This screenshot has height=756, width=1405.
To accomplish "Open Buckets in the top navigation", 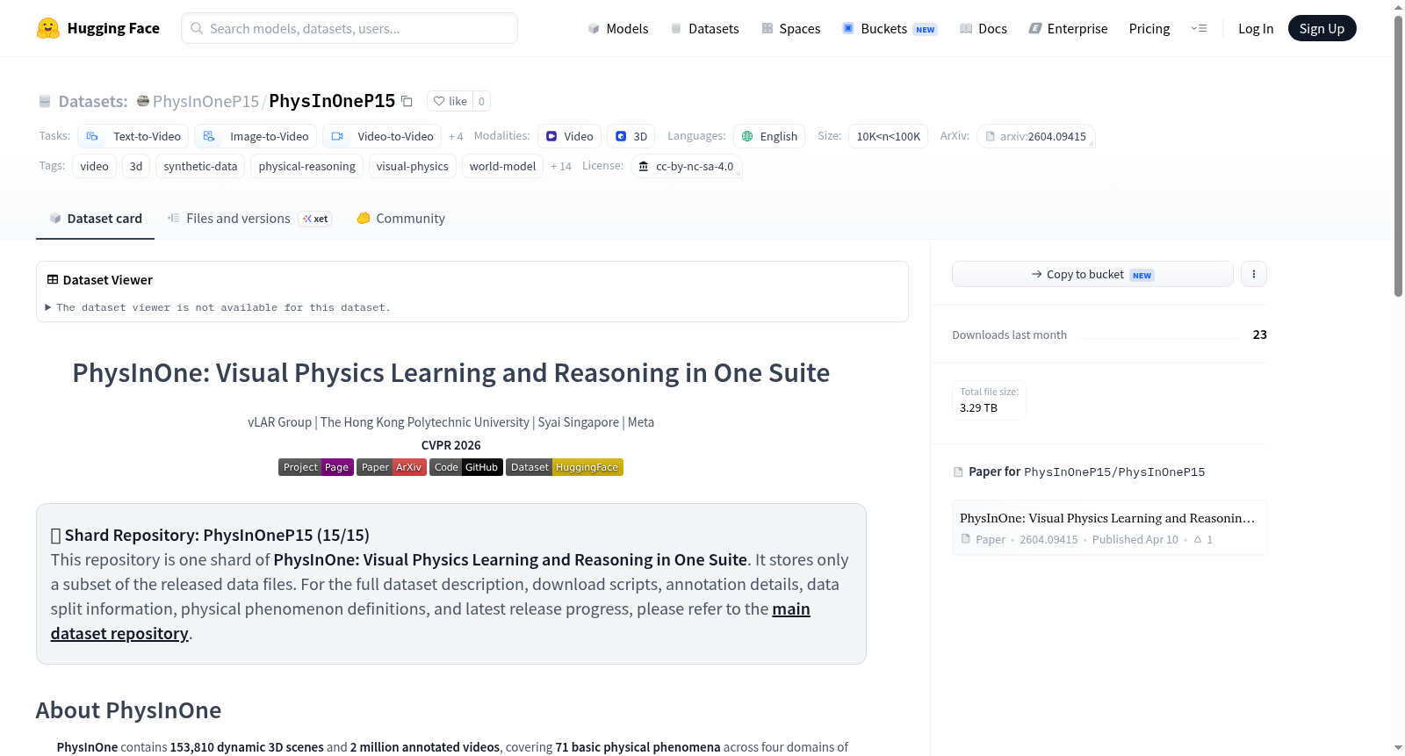I will [x=890, y=28].
